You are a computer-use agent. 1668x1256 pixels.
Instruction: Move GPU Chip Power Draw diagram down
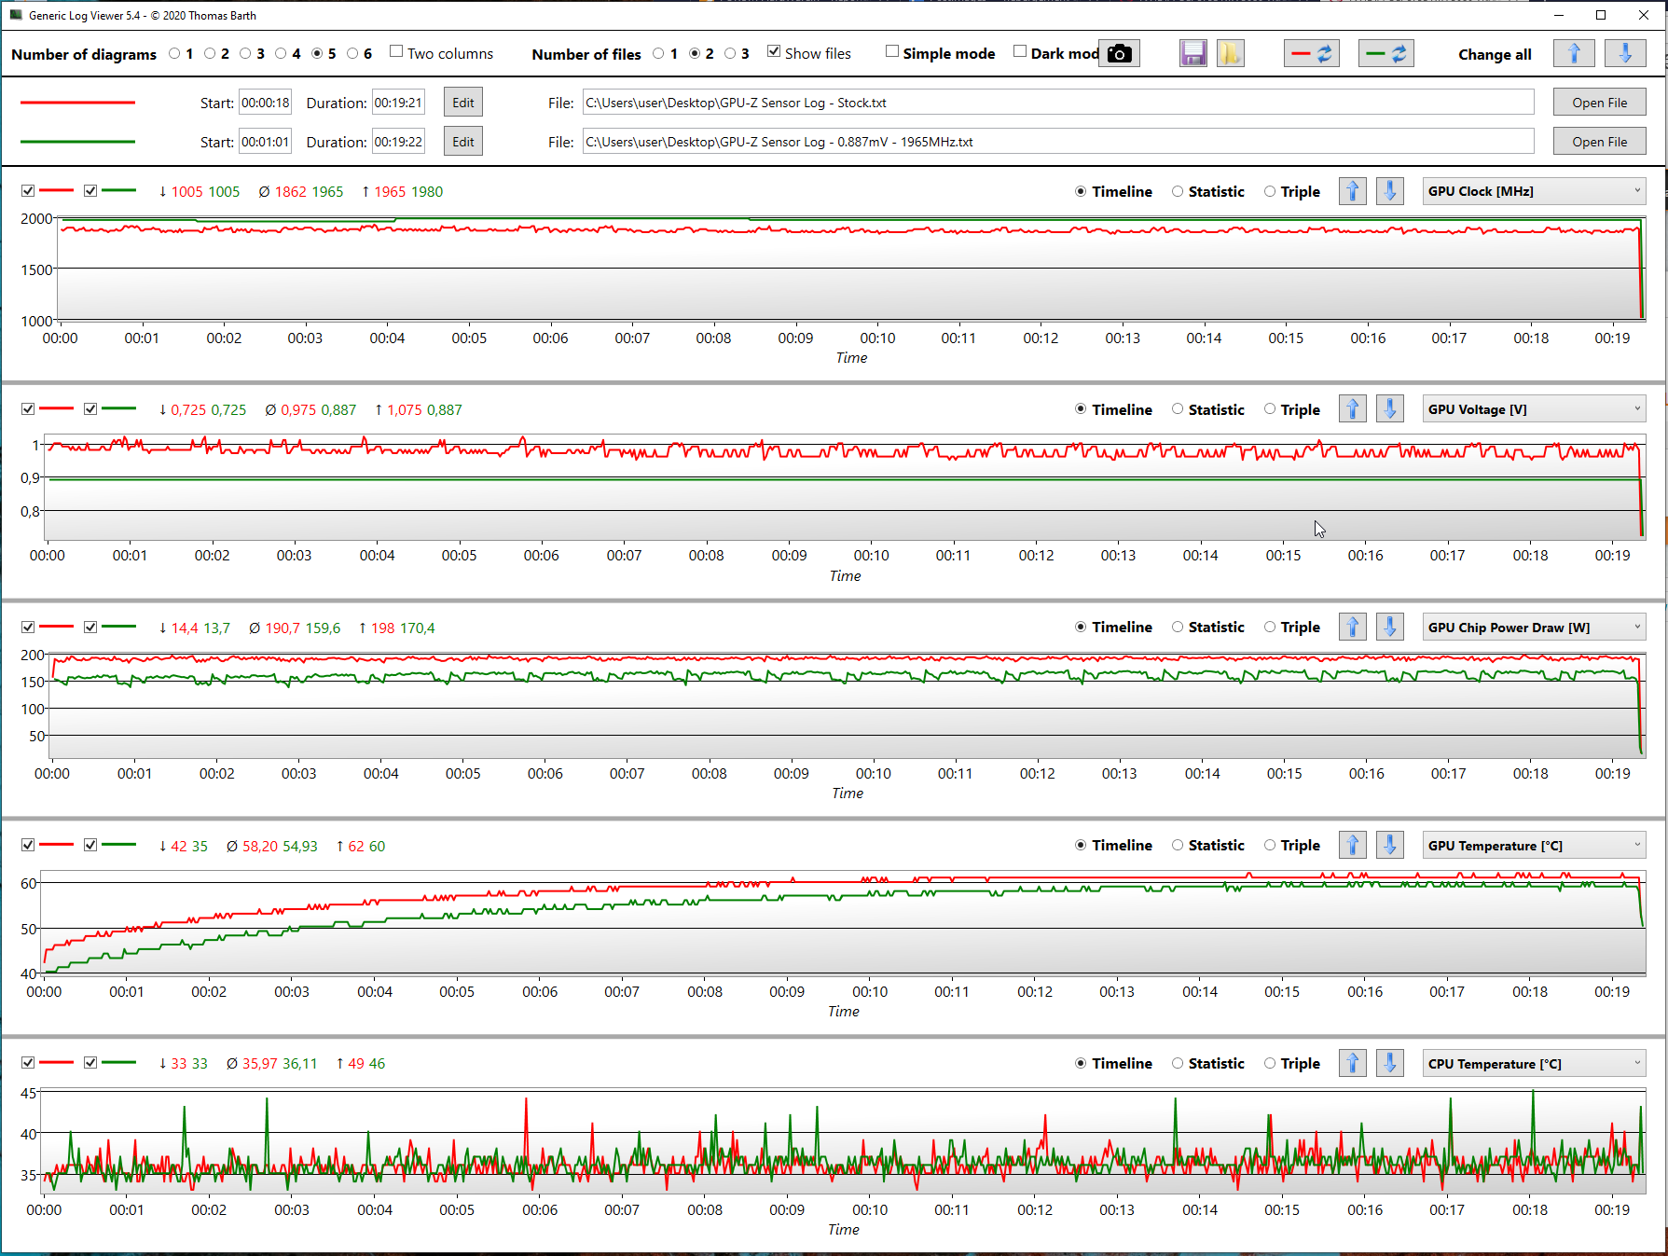[x=1390, y=628]
